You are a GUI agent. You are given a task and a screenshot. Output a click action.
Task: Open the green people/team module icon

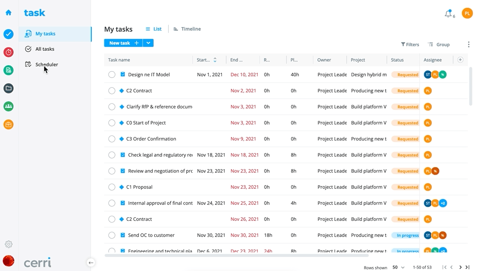click(9, 106)
